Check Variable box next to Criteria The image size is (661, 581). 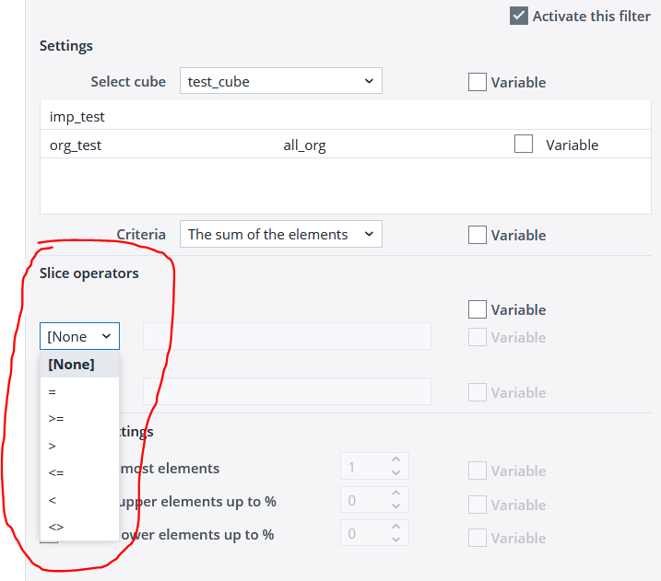click(478, 235)
